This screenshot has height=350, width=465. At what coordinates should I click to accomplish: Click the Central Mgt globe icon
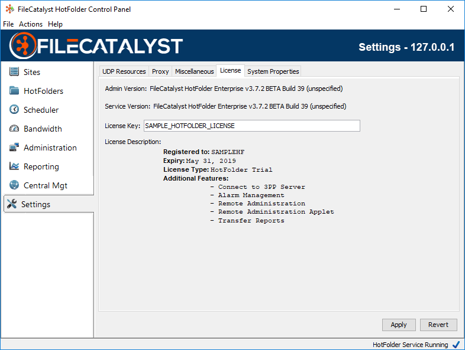(x=14, y=185)
